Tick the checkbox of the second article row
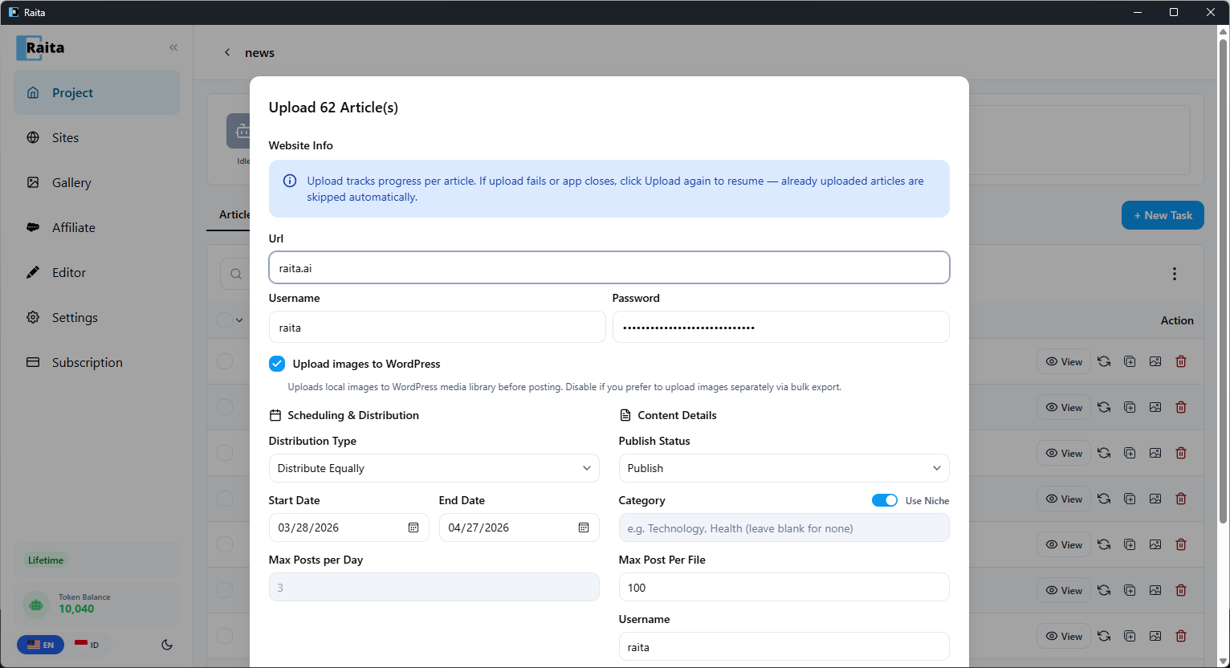 (x=225, y=407)
